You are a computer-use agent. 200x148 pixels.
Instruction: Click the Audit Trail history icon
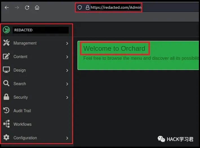6,110
